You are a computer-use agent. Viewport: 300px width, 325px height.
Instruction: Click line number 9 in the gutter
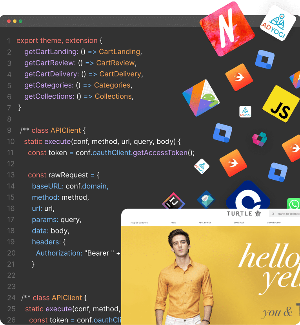pyautogui.click(x=9, y=130)
